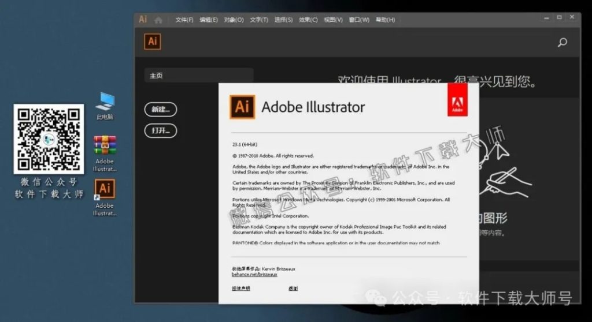Click the 感谢 link in About dialog

pos(293,288)
